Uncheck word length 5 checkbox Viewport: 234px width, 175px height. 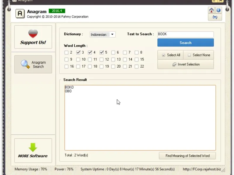(x=101, y=52)
